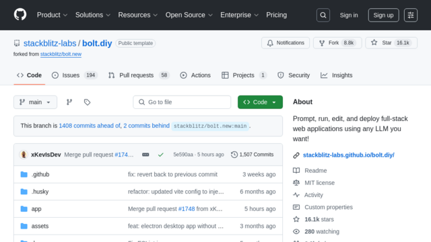Click the app folder icon
Image resolution: width=431 pixels, height=242 pixels.
pyautogui.click(x=24, y=209)
